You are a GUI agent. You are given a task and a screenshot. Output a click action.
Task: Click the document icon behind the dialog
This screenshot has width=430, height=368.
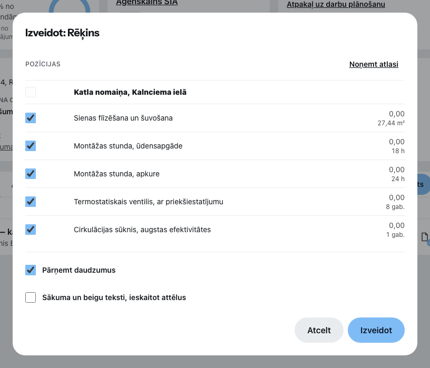click(425, 237)
